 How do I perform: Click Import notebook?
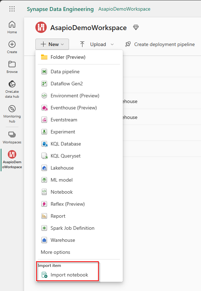pyautogui.click(x=69, y=275)
